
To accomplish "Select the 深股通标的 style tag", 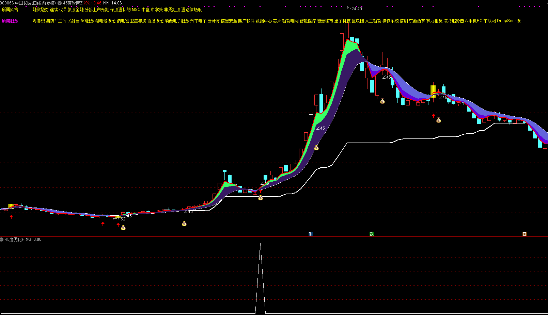I will click(x=120, y=10).
